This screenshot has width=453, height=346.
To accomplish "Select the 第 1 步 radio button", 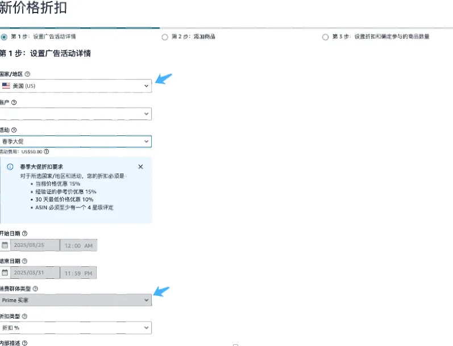I will pyautogui.click(x=5, y=37).
